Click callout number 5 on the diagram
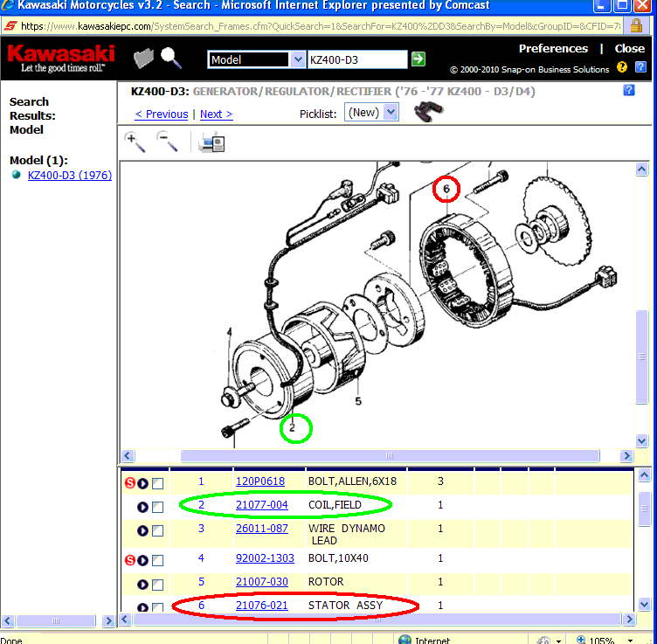 pos(358,401)
